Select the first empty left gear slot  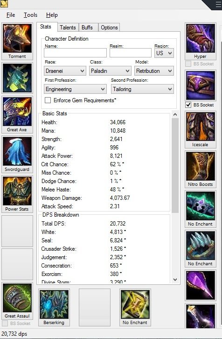(x=17, y=231)
